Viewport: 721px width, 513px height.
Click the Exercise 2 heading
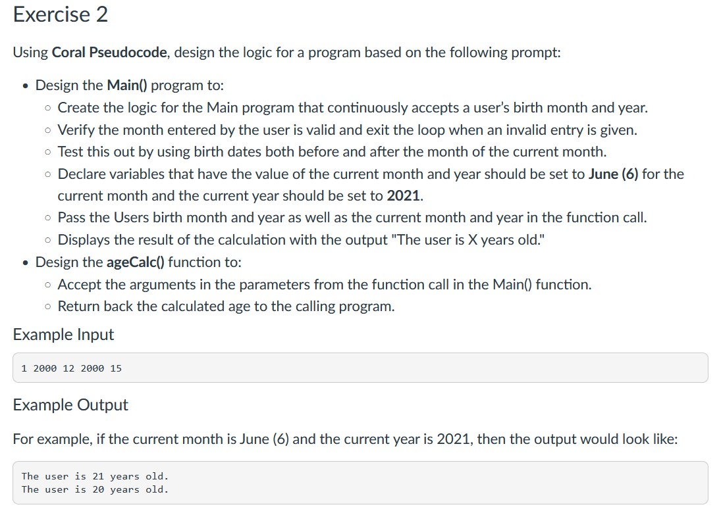point(60,14)
